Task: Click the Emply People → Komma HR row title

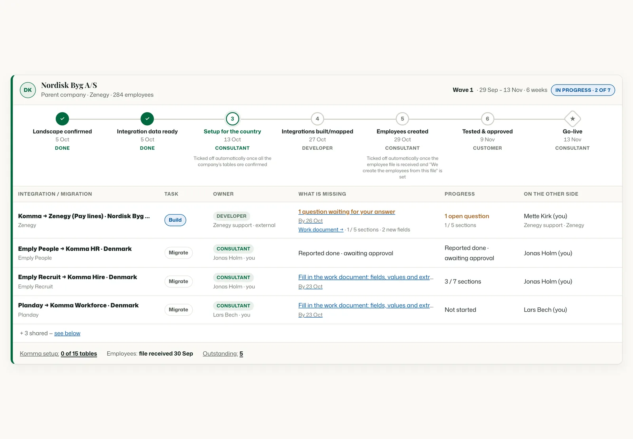Action: [75, 249]
